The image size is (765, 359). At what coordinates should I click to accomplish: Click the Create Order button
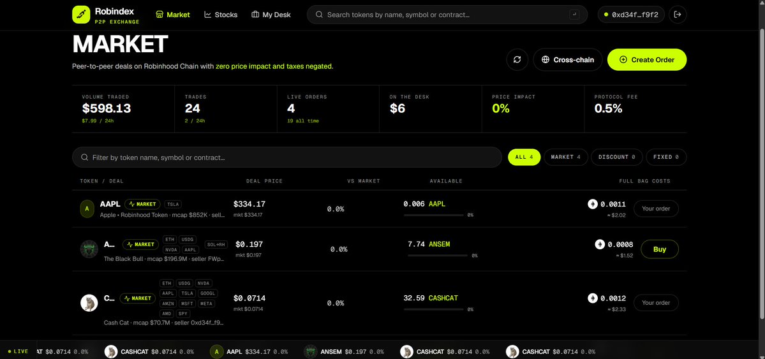[x=646, y=59]
